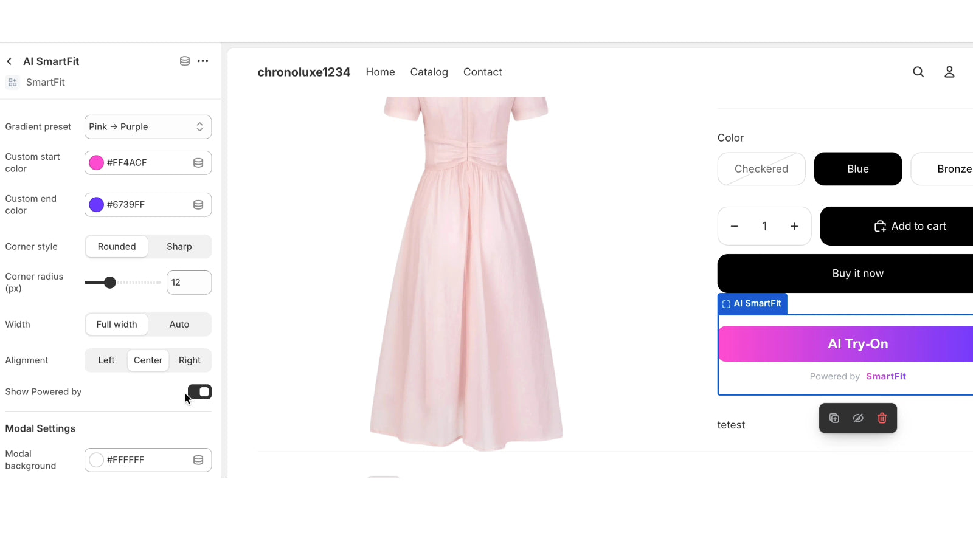Connect dynamic source for custom start color
The width and height of the screenshot is (973, 547).
[198, 163]
